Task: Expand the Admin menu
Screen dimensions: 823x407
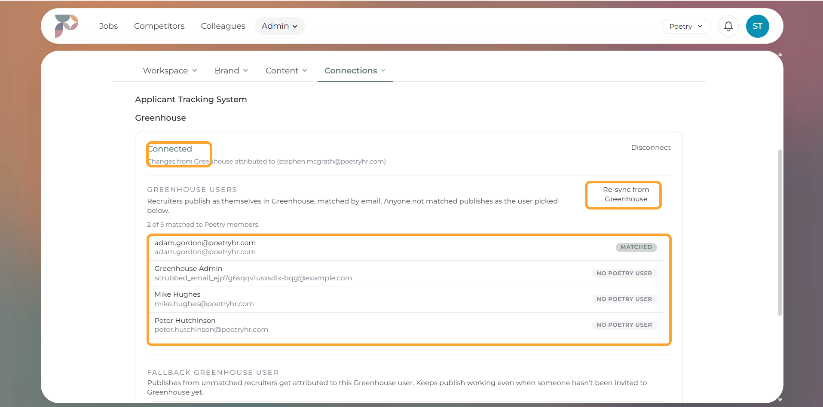Action: [x=280, y=26]
